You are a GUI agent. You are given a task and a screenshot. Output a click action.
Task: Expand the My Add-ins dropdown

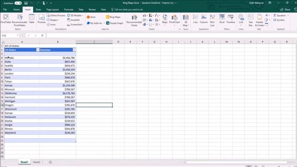[104, 23]
